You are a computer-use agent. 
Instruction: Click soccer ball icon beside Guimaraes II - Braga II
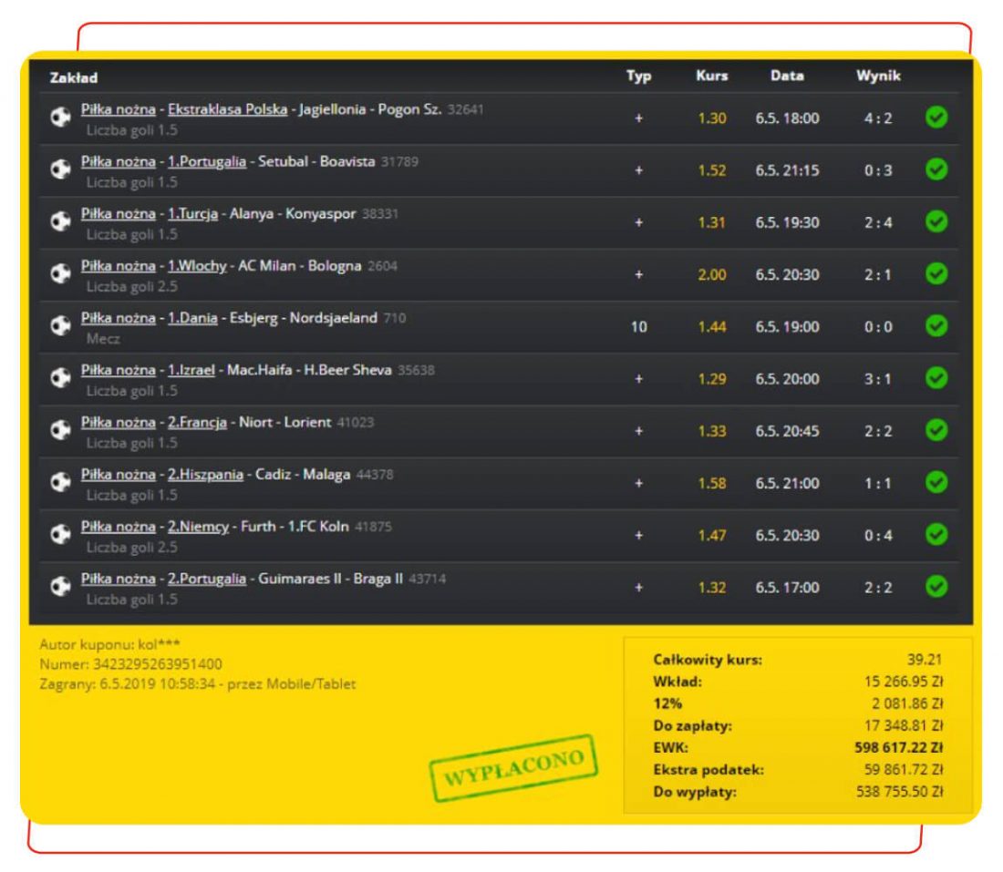click(59, 588)
